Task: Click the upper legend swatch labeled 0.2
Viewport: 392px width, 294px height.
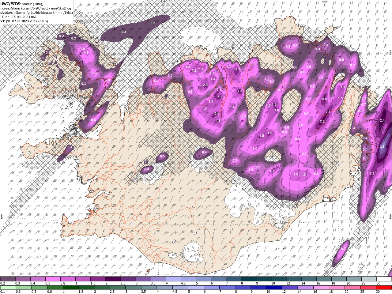Action: (8, 279)
